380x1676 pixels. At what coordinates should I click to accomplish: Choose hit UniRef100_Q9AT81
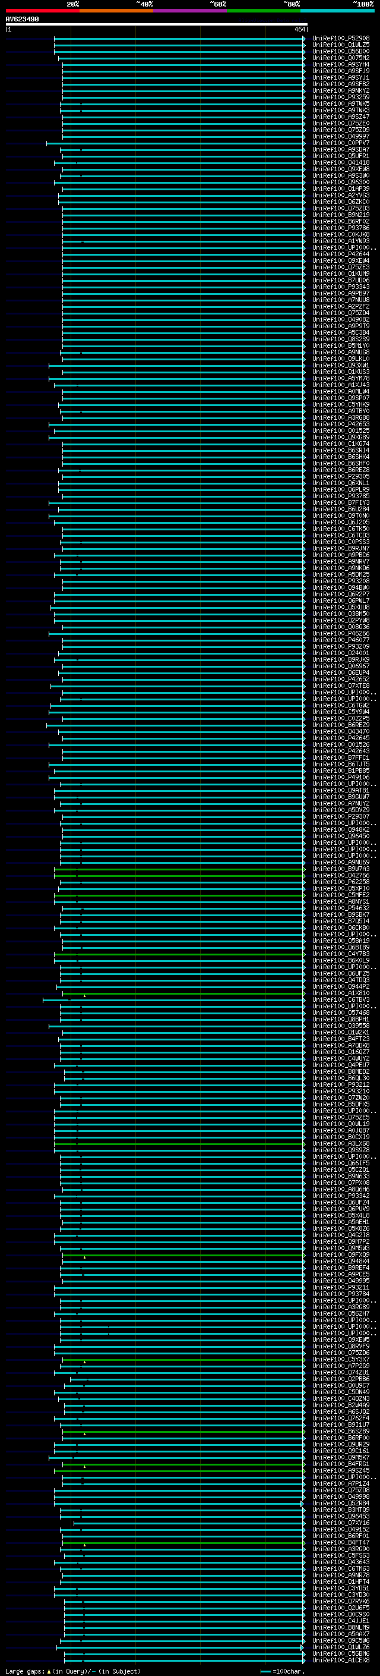tap(341, 791)
